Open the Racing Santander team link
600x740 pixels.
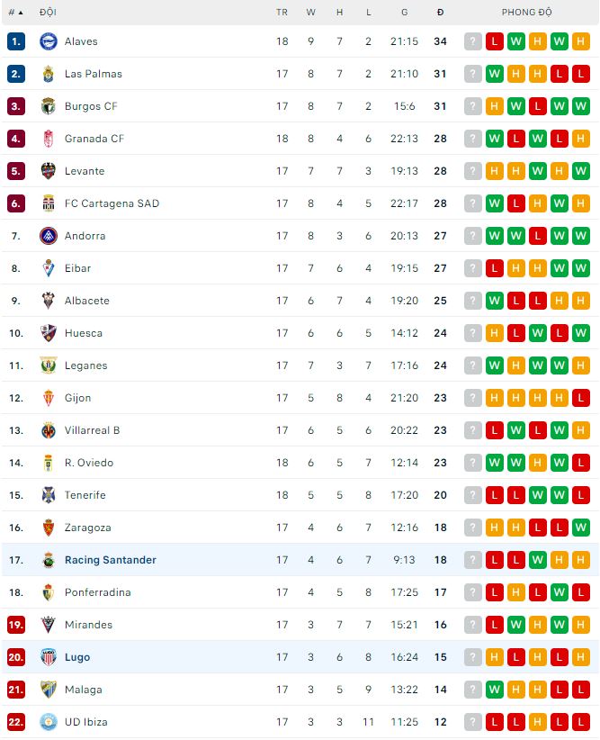110,560
